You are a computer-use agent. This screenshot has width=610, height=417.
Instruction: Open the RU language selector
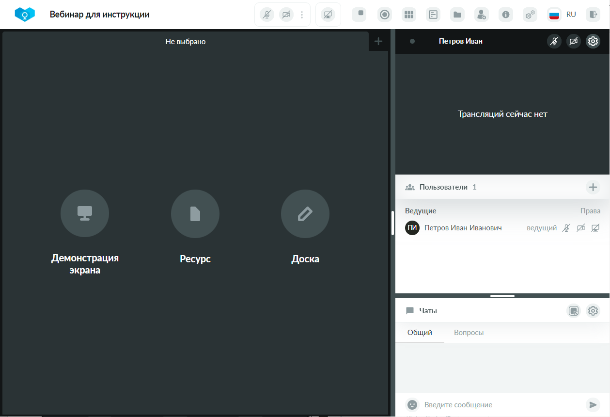[562, 15]
